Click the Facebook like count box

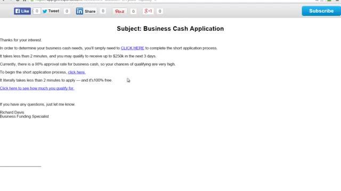click(x=37, y=11)
